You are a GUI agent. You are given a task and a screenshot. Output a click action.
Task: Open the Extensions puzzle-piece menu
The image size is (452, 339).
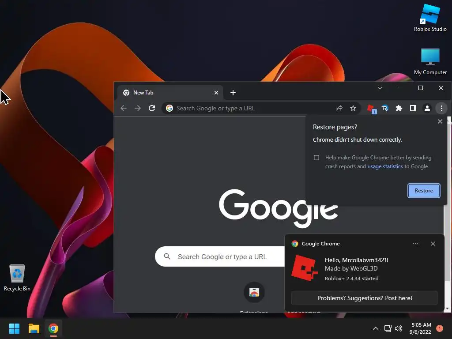(x=399, y=109)
